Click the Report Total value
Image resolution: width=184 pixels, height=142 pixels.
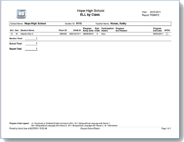pyautogui.click(x=36, y=49)
